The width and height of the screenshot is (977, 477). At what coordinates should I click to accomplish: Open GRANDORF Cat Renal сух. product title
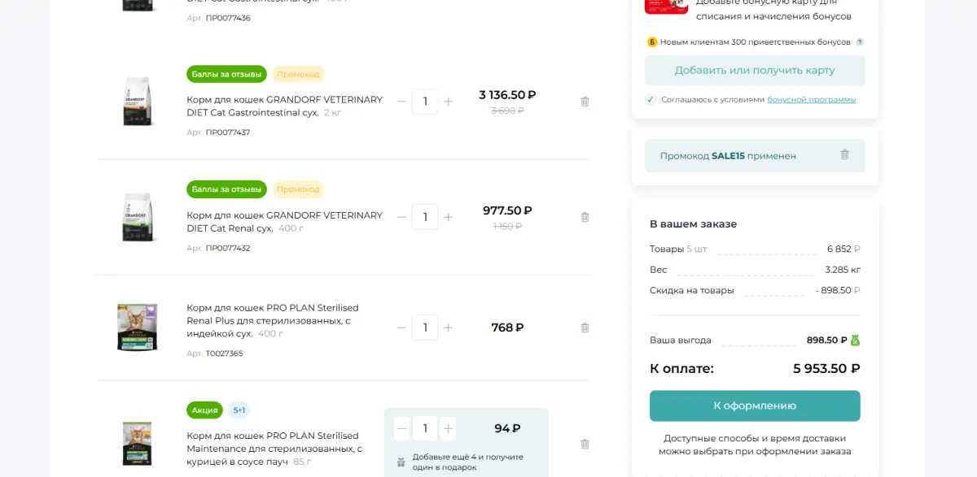pos(284,222)
